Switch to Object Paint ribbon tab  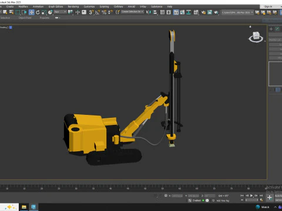coord(25,18)
